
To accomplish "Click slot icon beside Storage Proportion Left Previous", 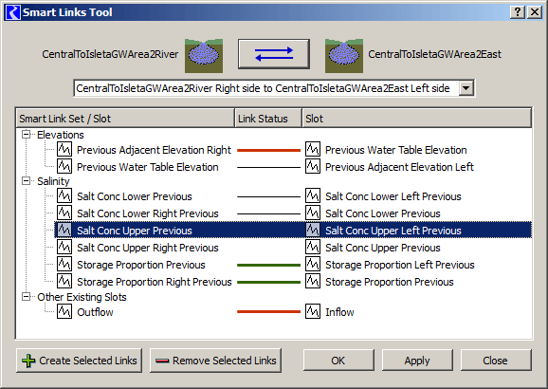I will (313, 264).
